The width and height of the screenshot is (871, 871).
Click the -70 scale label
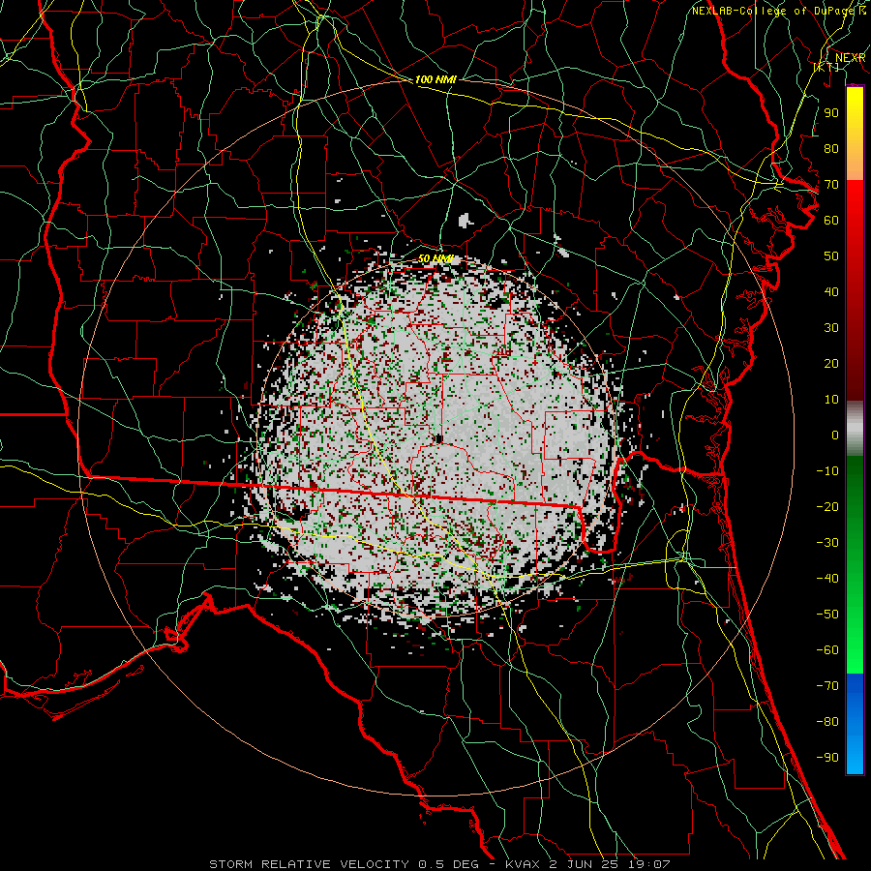pos(827,685)
